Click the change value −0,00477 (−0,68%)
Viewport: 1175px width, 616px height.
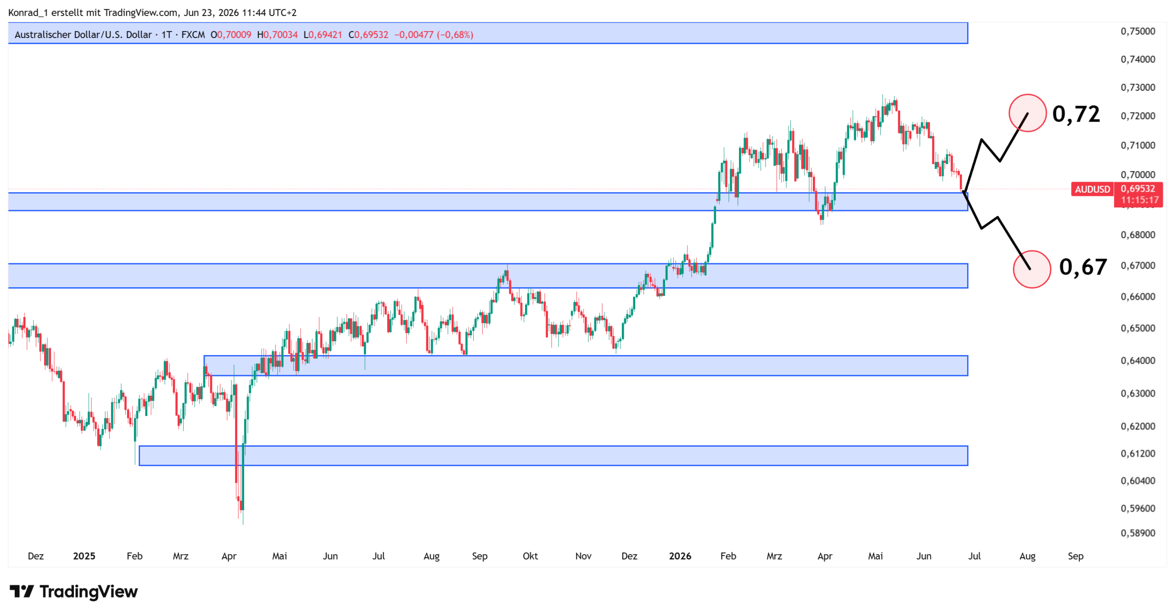click(x=434, y=35)
